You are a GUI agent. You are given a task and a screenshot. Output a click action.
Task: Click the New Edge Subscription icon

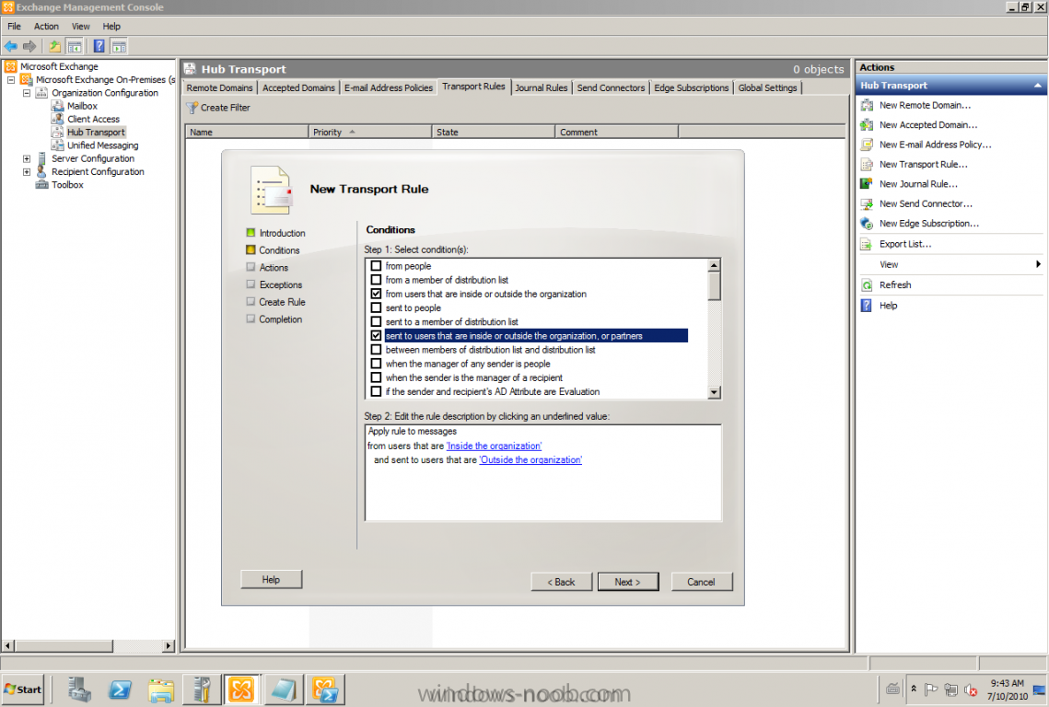click(x=867, y=224)
